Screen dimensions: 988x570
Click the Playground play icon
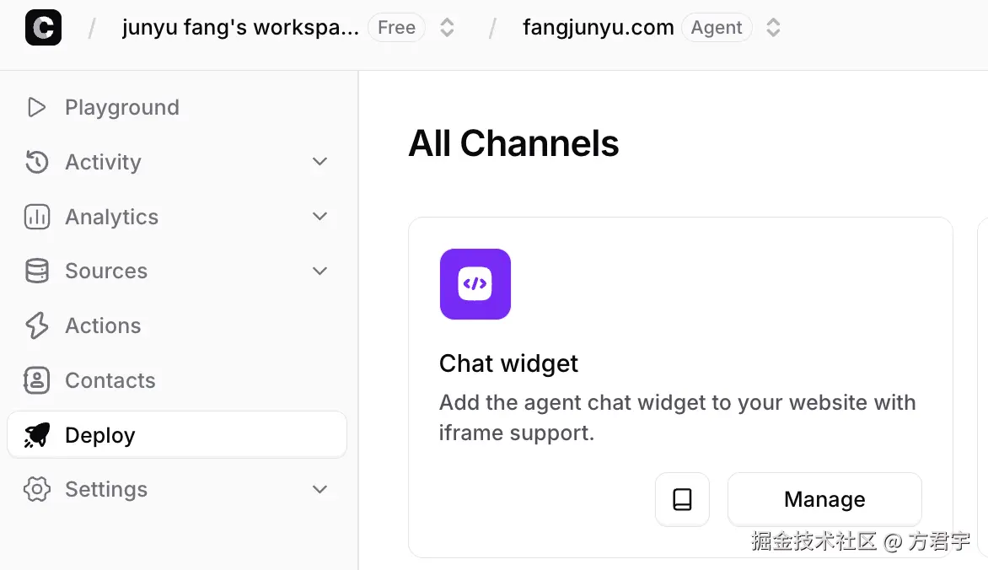[36, 107]
